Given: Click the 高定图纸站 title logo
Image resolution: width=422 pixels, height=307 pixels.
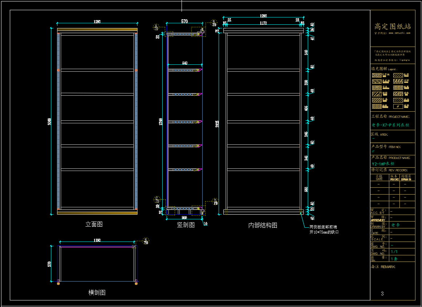Looking at the screenshot, I should [x=393, y=27].
